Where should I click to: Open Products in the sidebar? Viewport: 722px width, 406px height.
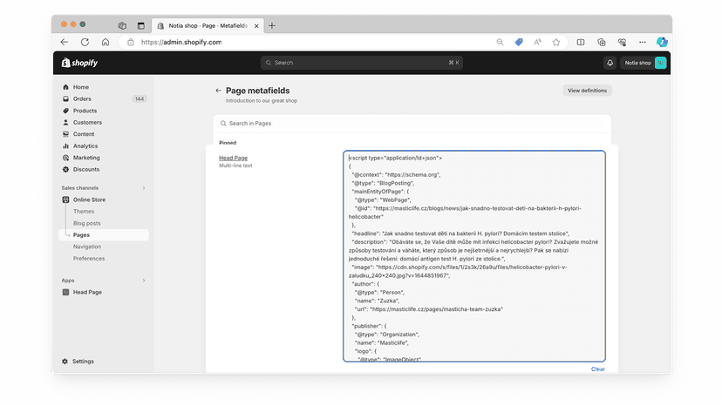pos(85,111)
